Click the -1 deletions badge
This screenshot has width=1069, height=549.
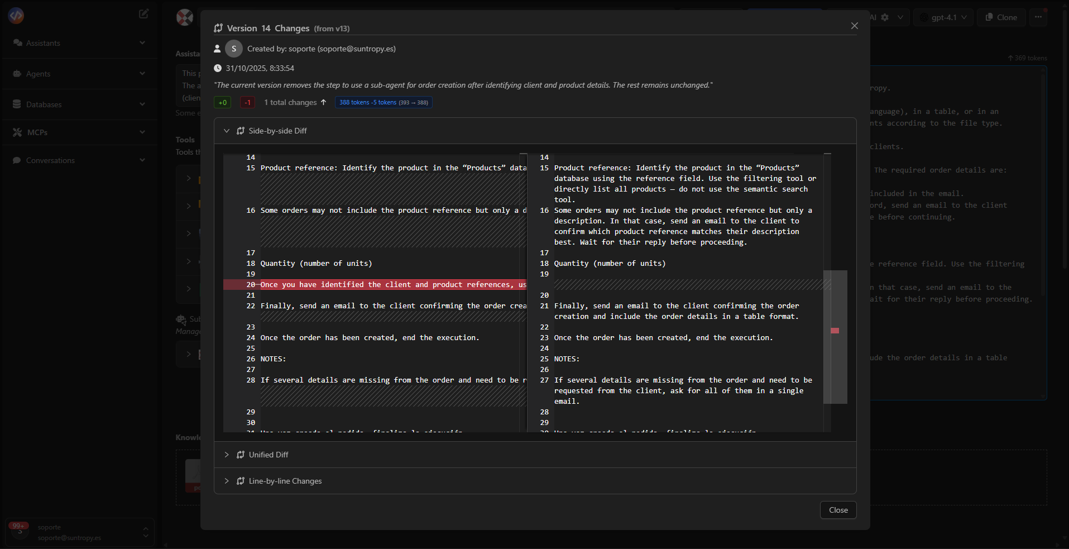click(248, 102)
